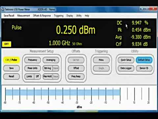Open the Freq Resp settings
This screenshot has height=119, width=158.
[x=76, y=76]
